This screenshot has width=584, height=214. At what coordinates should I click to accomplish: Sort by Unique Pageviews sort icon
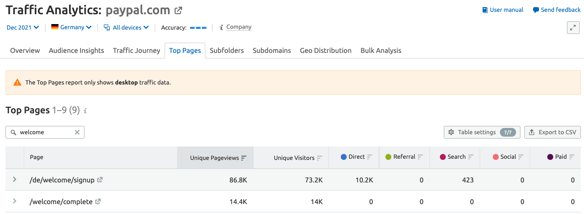point(244,158)
